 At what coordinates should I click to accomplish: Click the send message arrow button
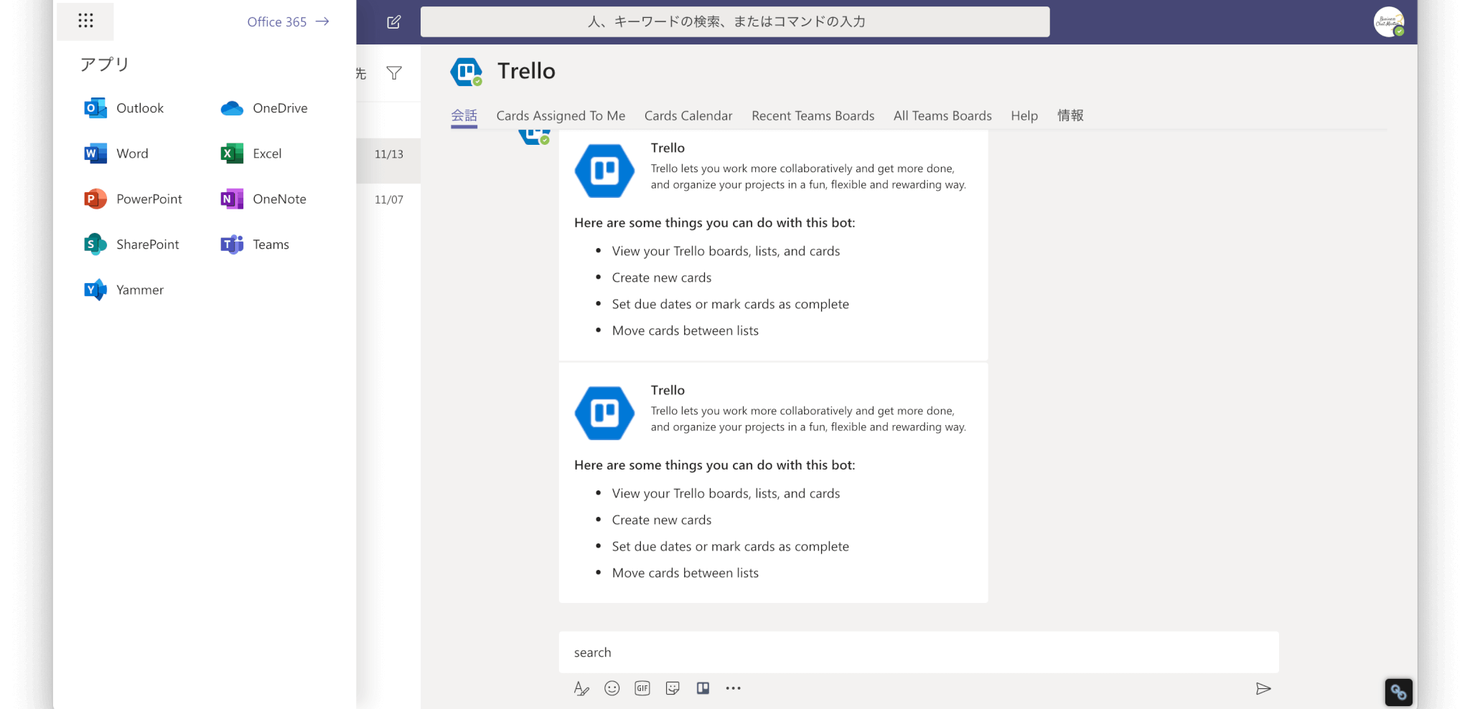[1263, 688]
